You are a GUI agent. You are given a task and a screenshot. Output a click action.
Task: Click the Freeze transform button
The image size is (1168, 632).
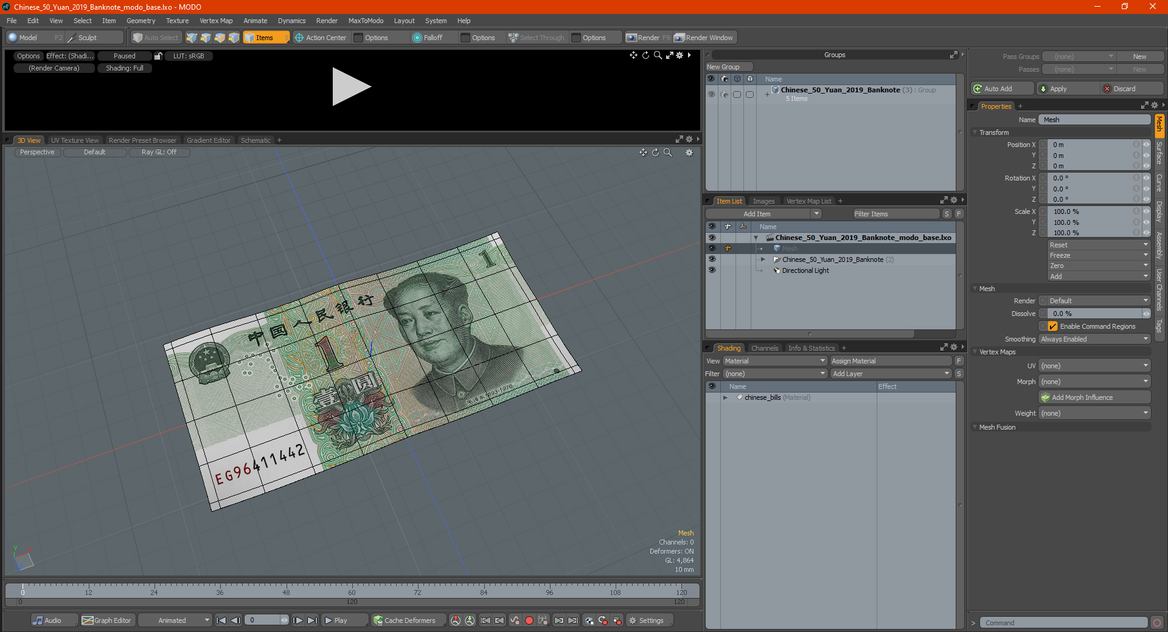pyautogui.click(x=1099, y=255)
